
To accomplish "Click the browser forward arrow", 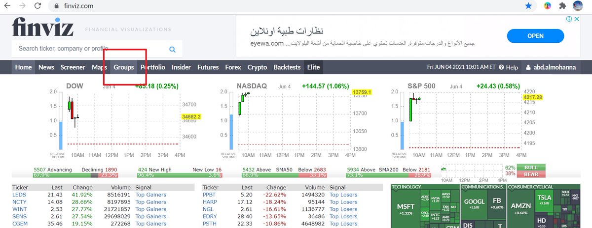I will click(x=23, y=6).
